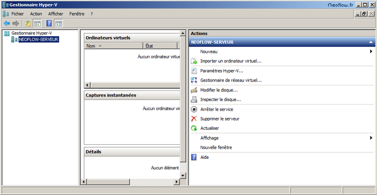Click the Gestionnaire Hyper-V tree root icon
Image resolution: width=377 pixels, height=195 pixels.
7,34
